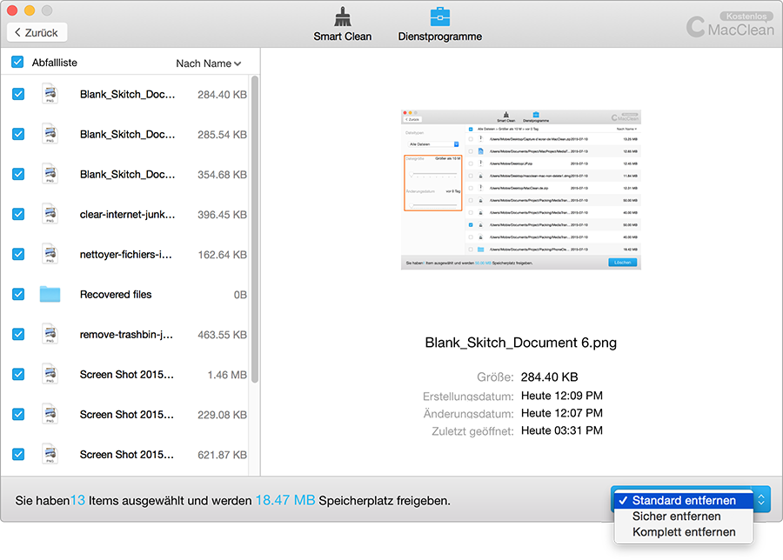Screen dimensions: 783x560
Task: Click the 396.45 KB size value
Action: pos(222,214)
